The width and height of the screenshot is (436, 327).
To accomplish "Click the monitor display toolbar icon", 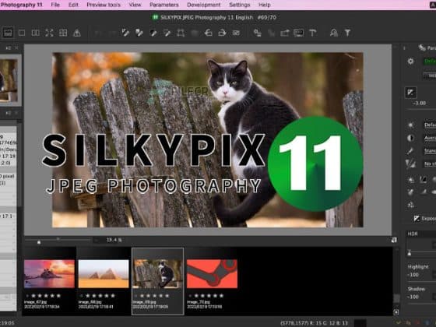I will (299, 33).
